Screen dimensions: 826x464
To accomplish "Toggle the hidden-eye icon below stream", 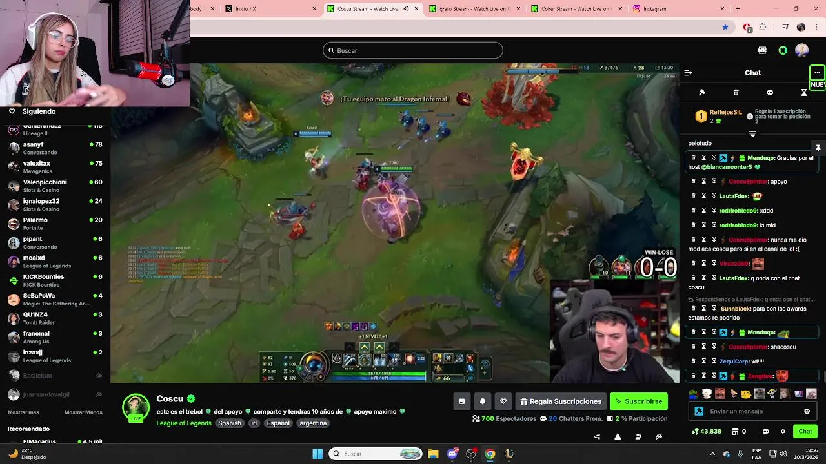I will (x=659, y=436).
